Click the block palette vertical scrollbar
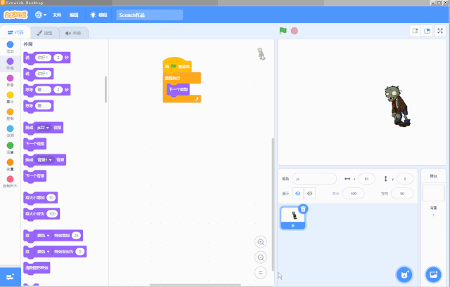 [x=105, y=89]
